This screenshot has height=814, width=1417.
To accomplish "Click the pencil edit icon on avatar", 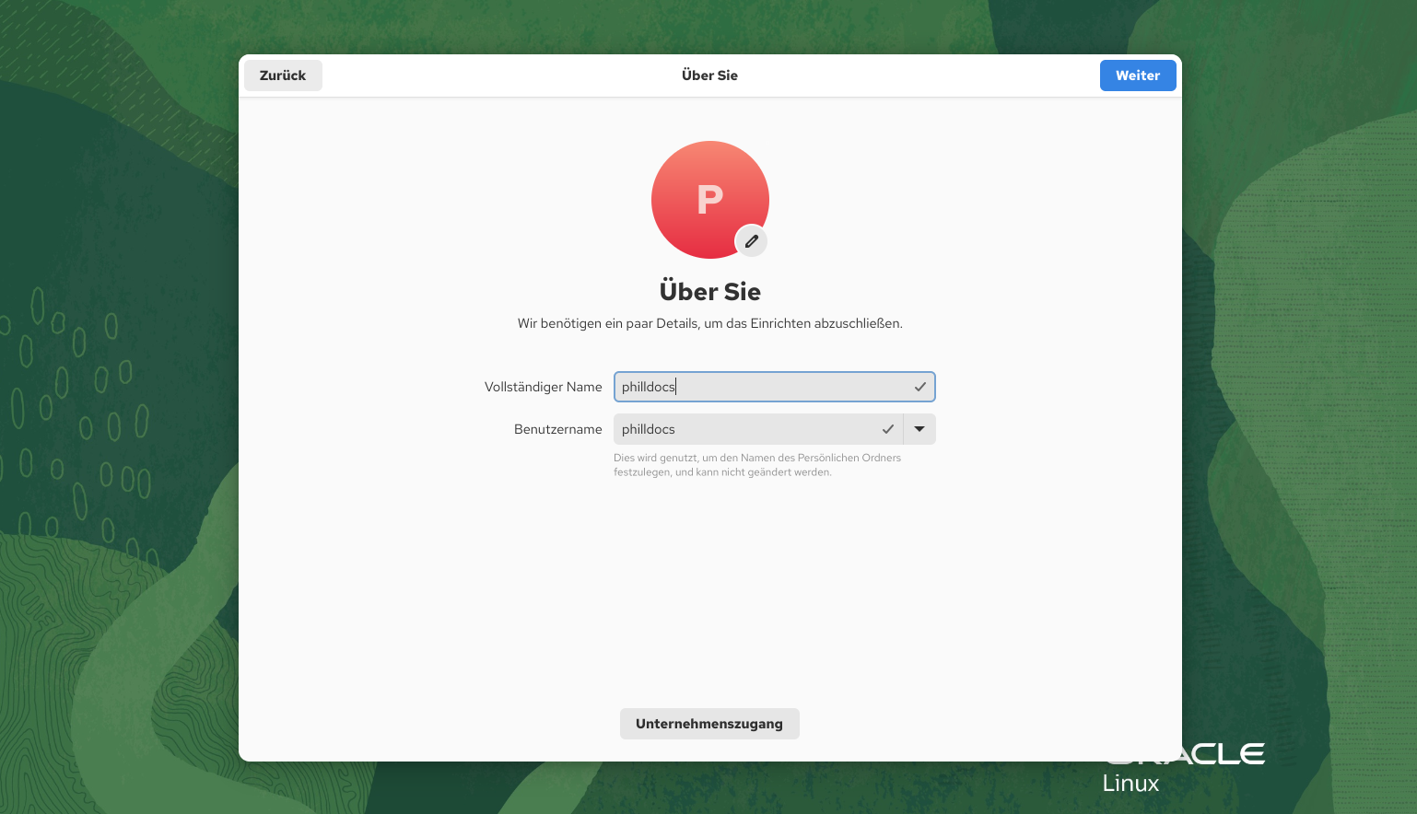I will pos(752,241).
